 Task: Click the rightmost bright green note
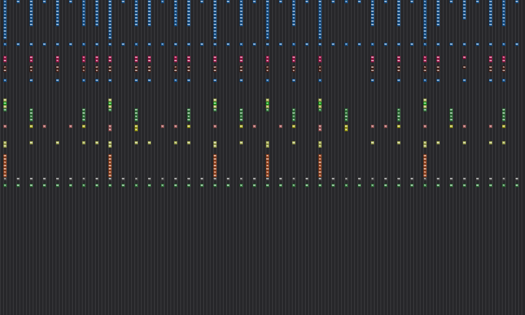(x=425, y=103)
